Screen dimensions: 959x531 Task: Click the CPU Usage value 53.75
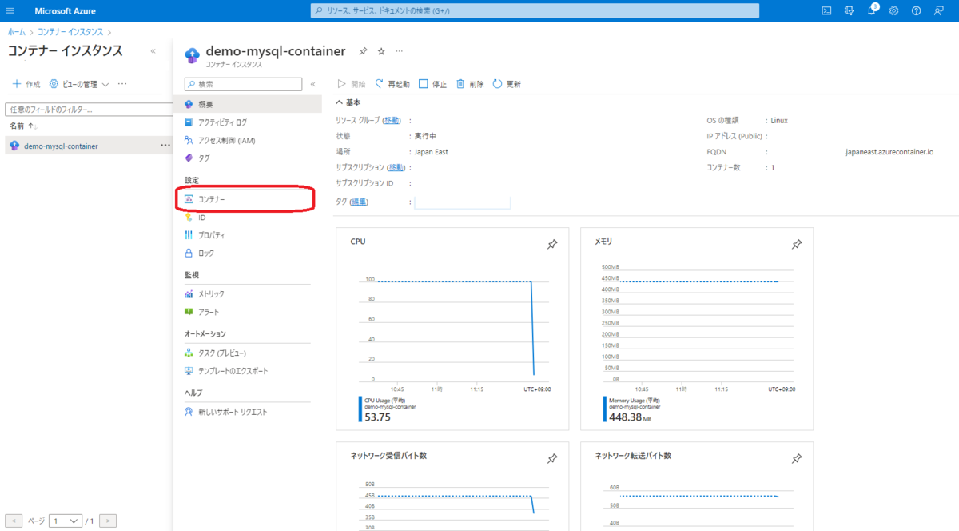[377, 417]
